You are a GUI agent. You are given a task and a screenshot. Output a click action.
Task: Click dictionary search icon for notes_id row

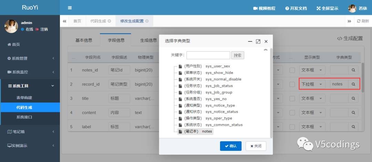pyautogui.click(x=353, y=70)
